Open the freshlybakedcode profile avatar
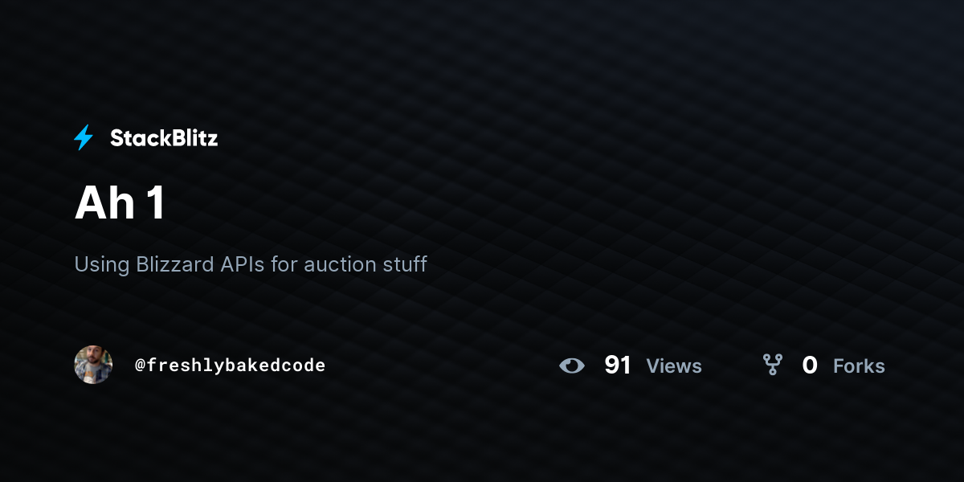Screen dimensions: 964x482 tap(93, 365)
